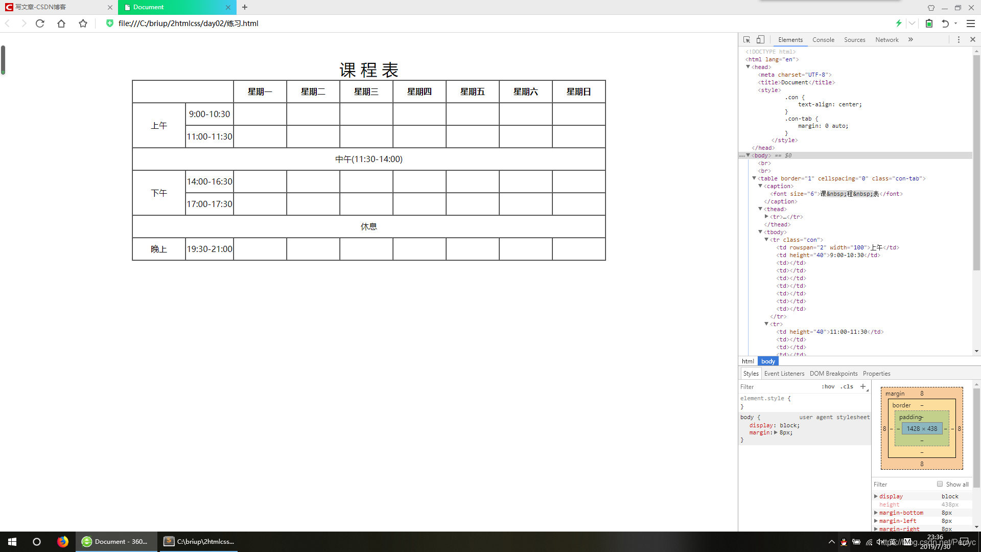The height and width of the screenshot is (552, 981).
Task: Open the undo history dropdown arrow
Action: click(955, 24)
